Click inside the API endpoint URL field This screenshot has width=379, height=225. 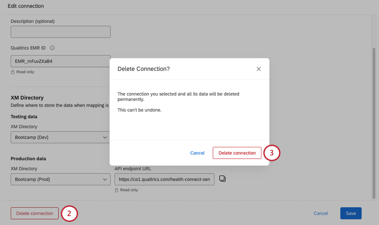164,179
